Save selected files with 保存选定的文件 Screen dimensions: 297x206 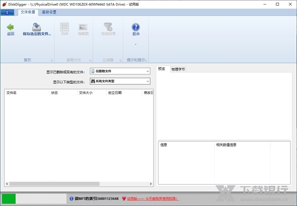click(x=37, y=30)
